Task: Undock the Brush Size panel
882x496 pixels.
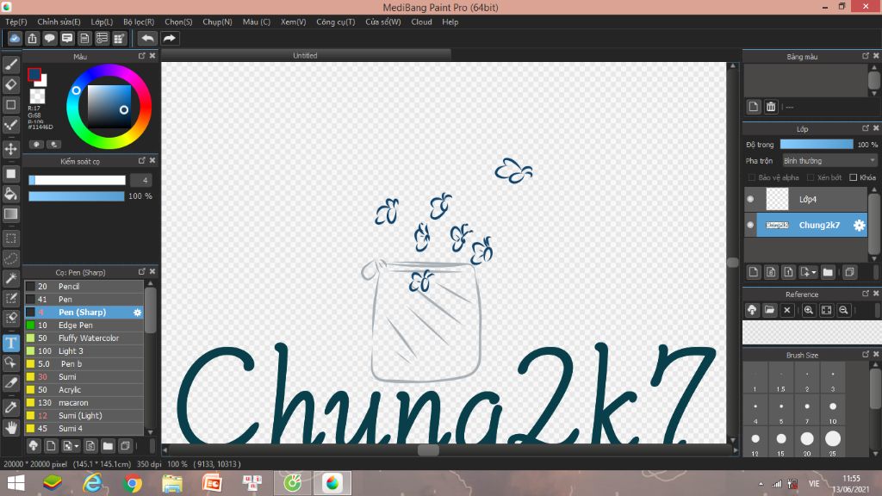Action: (866, 354)
